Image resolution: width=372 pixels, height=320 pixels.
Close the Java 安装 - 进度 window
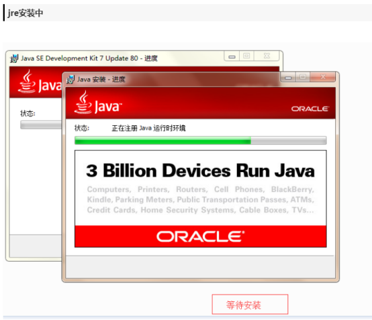click(323, 78)
